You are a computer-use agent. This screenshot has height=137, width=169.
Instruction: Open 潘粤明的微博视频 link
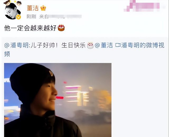point(143,45)
